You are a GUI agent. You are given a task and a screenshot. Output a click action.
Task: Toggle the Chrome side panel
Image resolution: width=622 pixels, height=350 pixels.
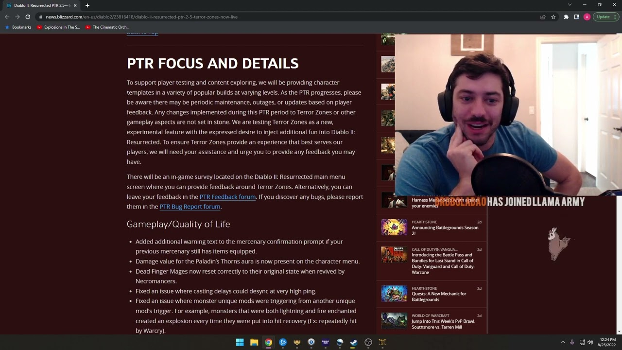coord(576,17)
